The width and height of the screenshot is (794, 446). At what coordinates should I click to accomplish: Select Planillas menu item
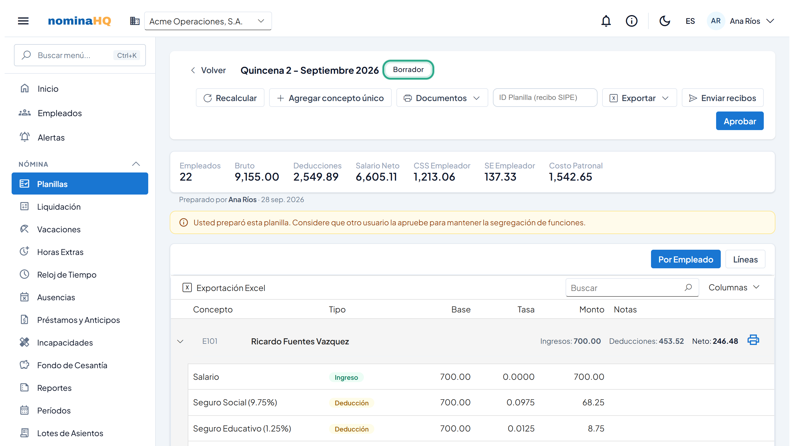point(80,184)
